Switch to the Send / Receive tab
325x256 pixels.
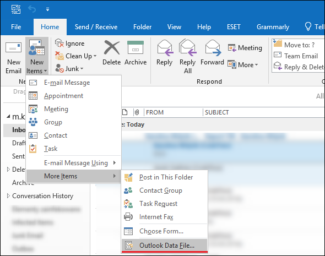pos(96,27)
